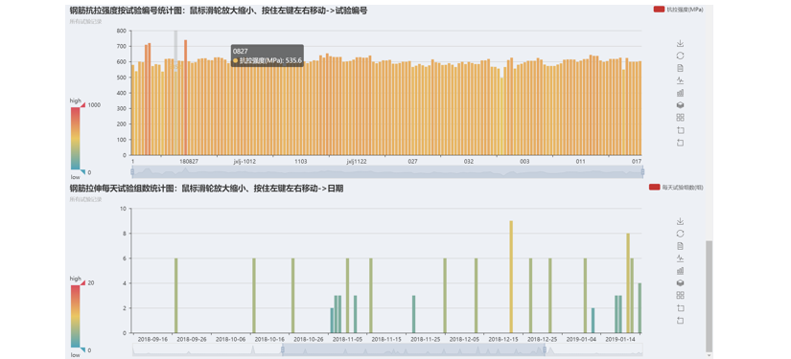The height and width of the screenshot is (359, 791).
Task: Reset area zoom on top chart
Action: pyautogui.click(x=680, y=143)
